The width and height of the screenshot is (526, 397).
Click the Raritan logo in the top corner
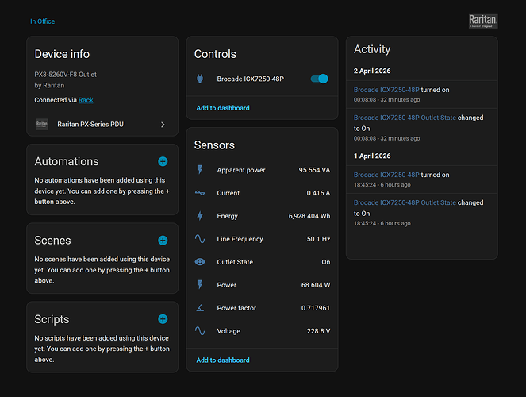(483, 21)
